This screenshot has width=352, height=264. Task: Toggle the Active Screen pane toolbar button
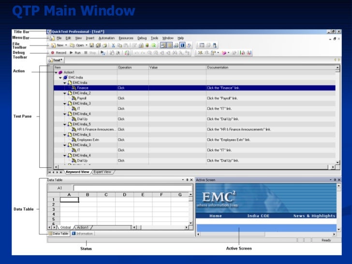click(x=163, y=45)
